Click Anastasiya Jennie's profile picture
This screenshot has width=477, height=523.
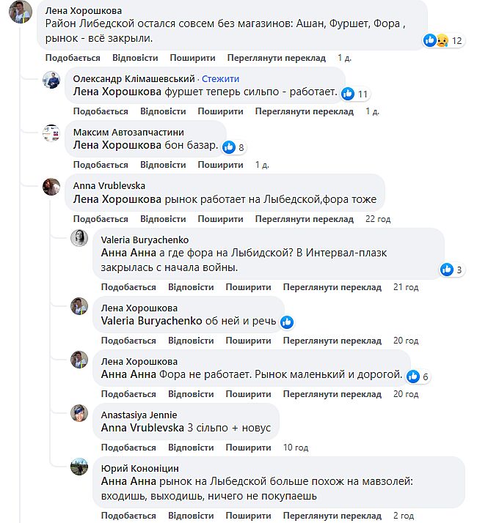pyautogui.click(x=79, y=413)
